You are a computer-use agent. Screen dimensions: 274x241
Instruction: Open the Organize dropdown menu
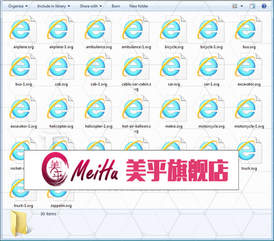tap(18, 6)
